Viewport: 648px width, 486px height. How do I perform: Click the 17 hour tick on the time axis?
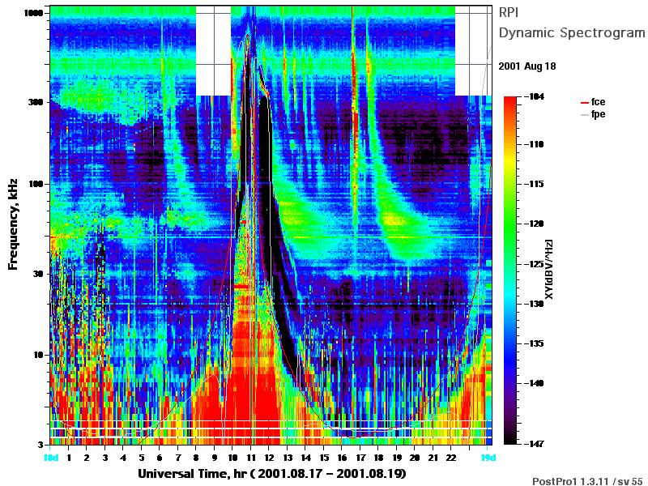pos(360,458)
